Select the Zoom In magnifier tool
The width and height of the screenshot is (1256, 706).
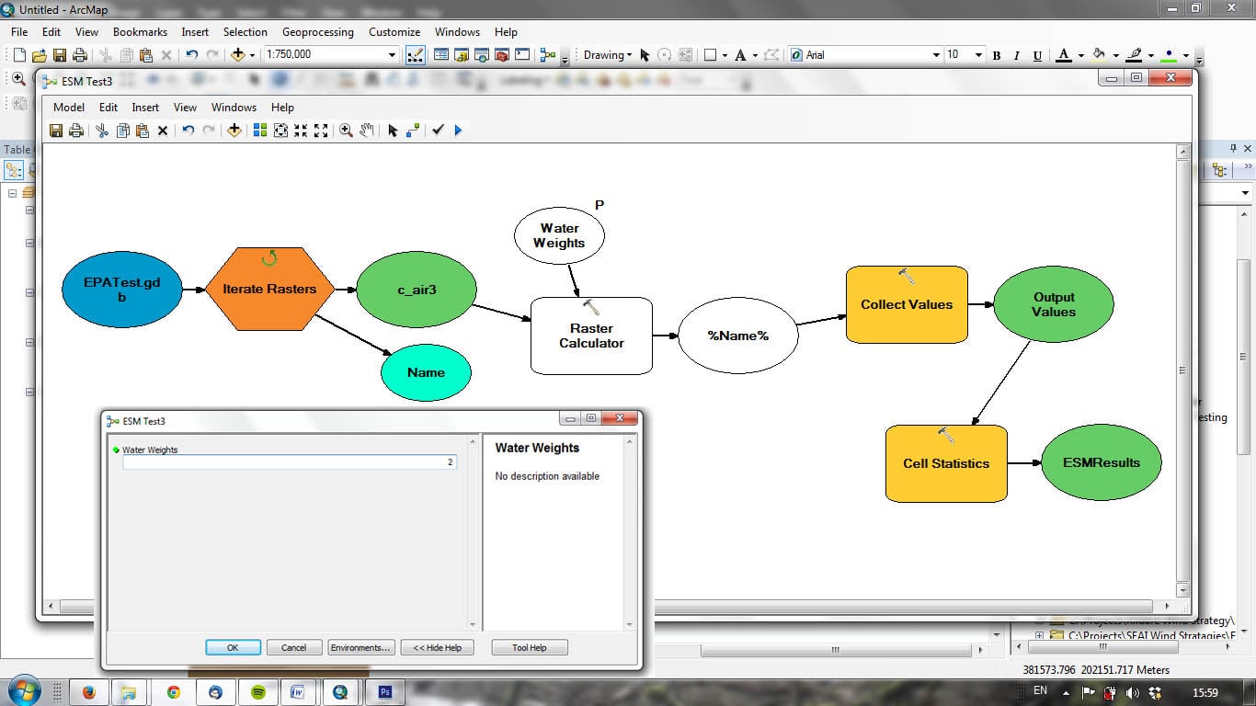346,131
